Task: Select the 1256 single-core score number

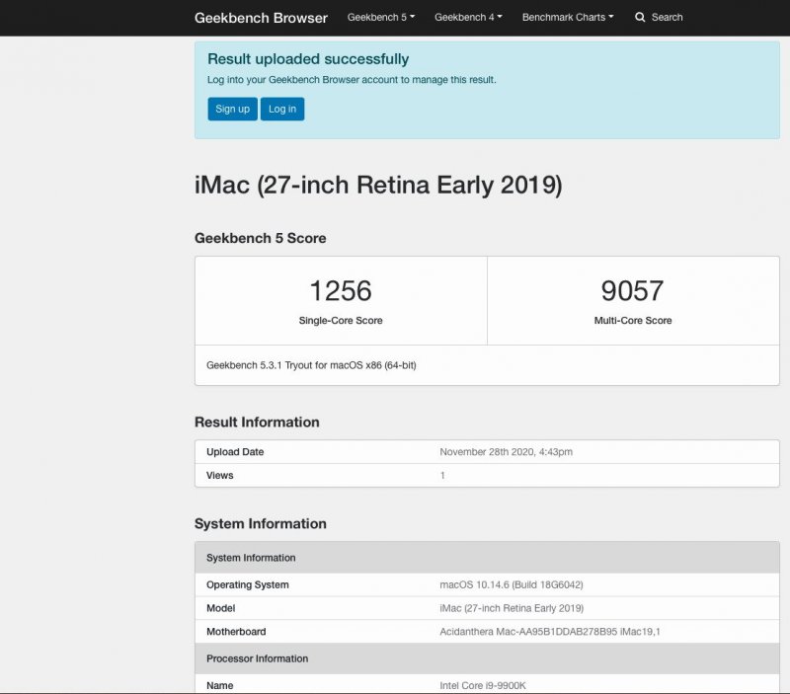Action: pos(341,290)
